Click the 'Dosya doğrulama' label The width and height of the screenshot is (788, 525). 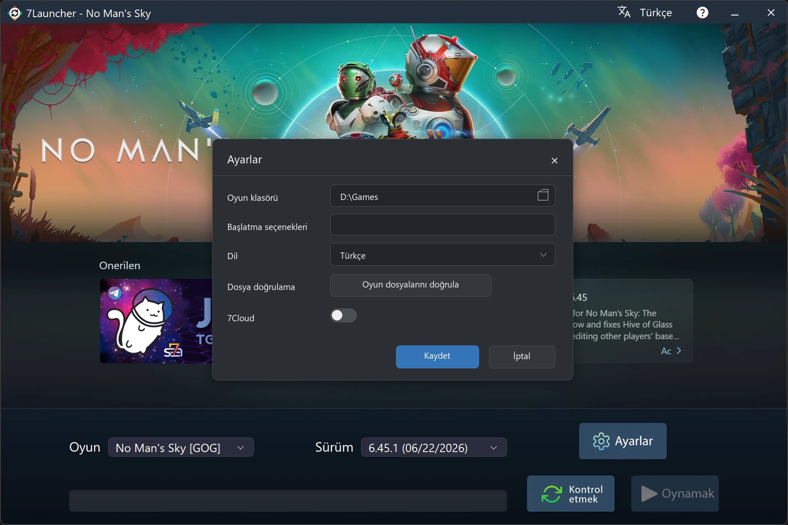click(261, 287)
